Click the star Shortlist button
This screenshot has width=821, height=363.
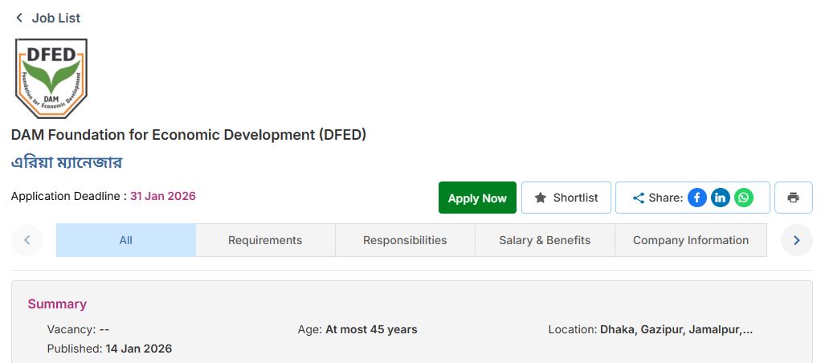[566, 198]
